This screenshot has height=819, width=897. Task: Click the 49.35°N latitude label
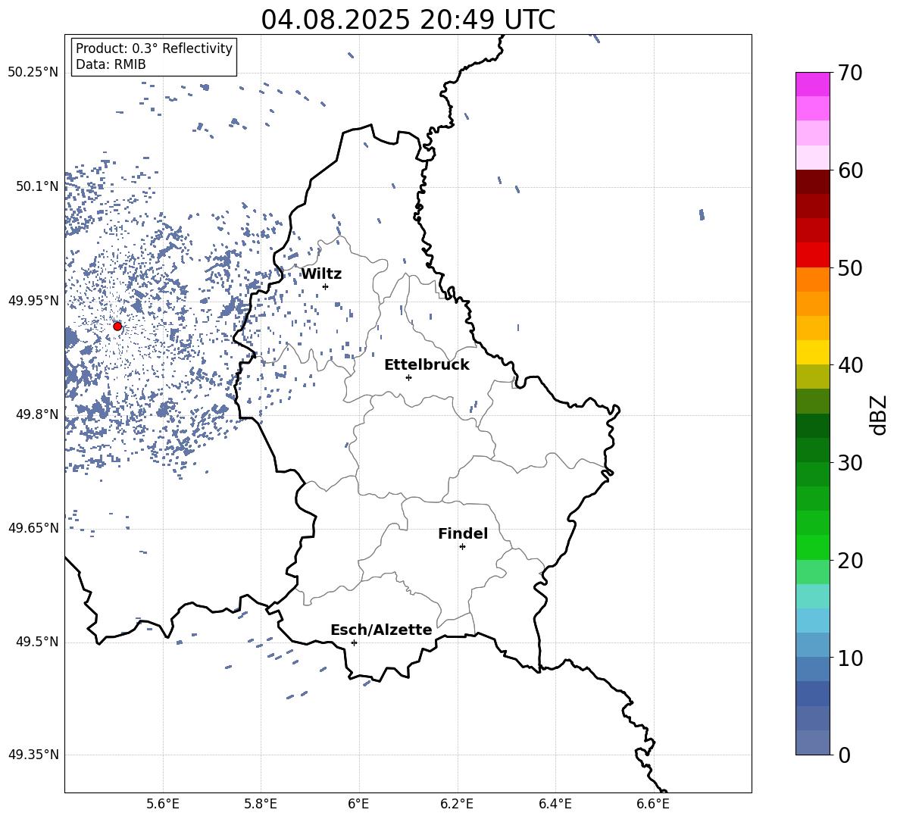[x=33, y=755]
